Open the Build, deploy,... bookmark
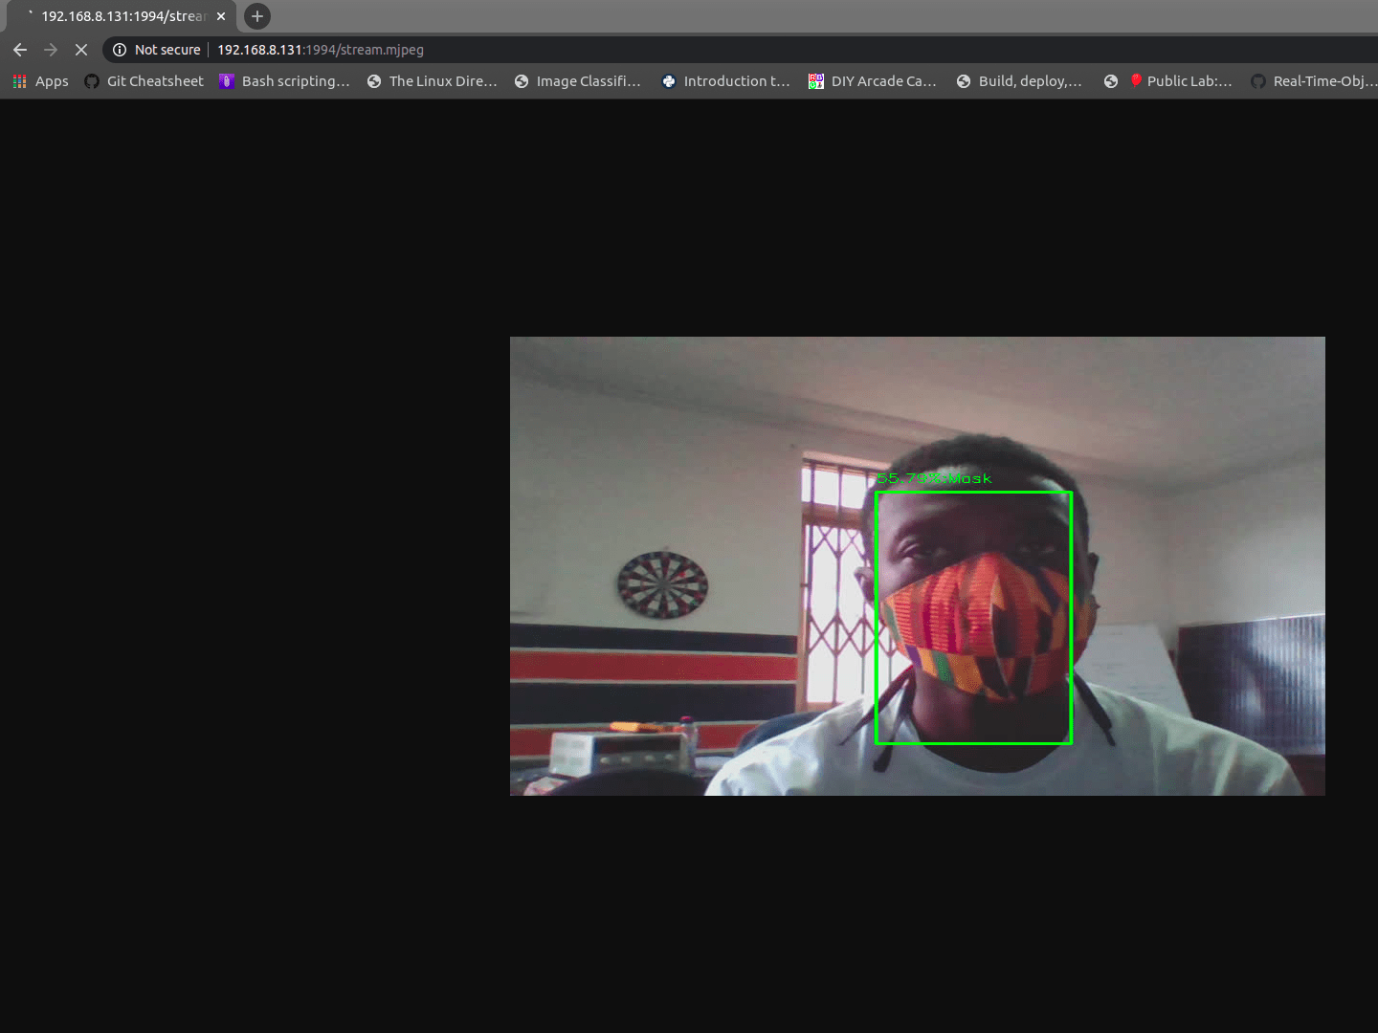Image resolution: width=1378 pixels, height=1033 pixels. tap(1019, 81)
